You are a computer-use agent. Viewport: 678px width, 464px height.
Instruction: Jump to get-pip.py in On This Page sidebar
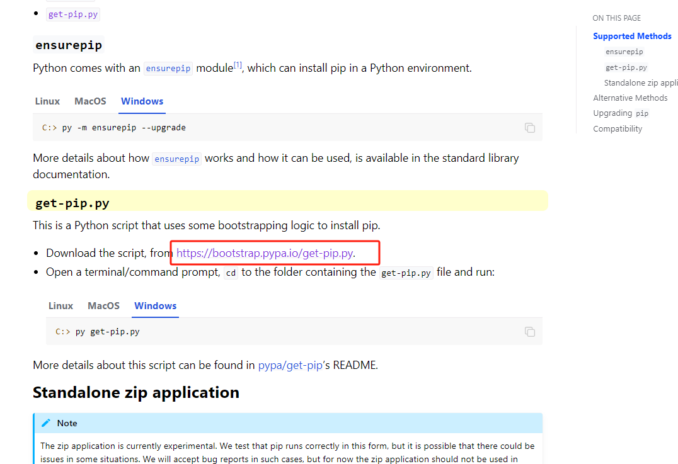click(x=626, y=67)
